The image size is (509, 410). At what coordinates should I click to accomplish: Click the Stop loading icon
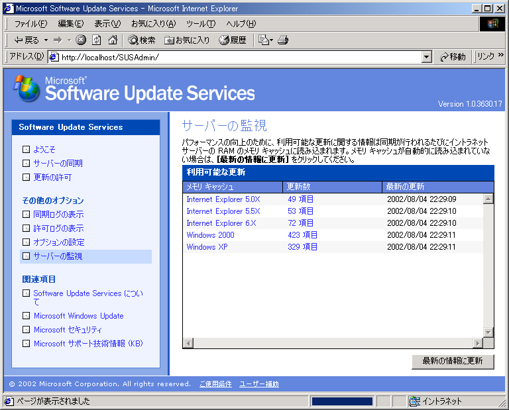(x=81, y=40)
